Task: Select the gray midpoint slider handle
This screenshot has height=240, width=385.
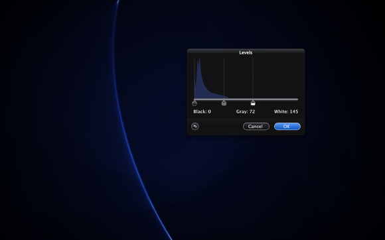Action: (x=224, y=103)
